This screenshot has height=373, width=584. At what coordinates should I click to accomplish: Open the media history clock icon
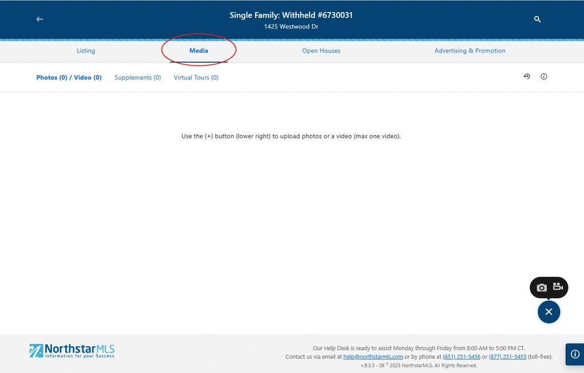527,76
